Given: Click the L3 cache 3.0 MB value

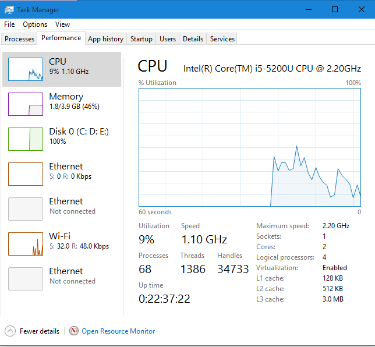Looking at the screenshot, I should tap(333, 299).
